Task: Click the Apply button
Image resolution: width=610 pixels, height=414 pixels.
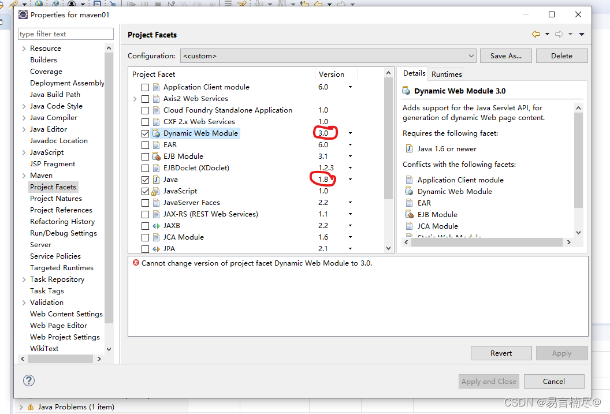Action: (561, 353)
